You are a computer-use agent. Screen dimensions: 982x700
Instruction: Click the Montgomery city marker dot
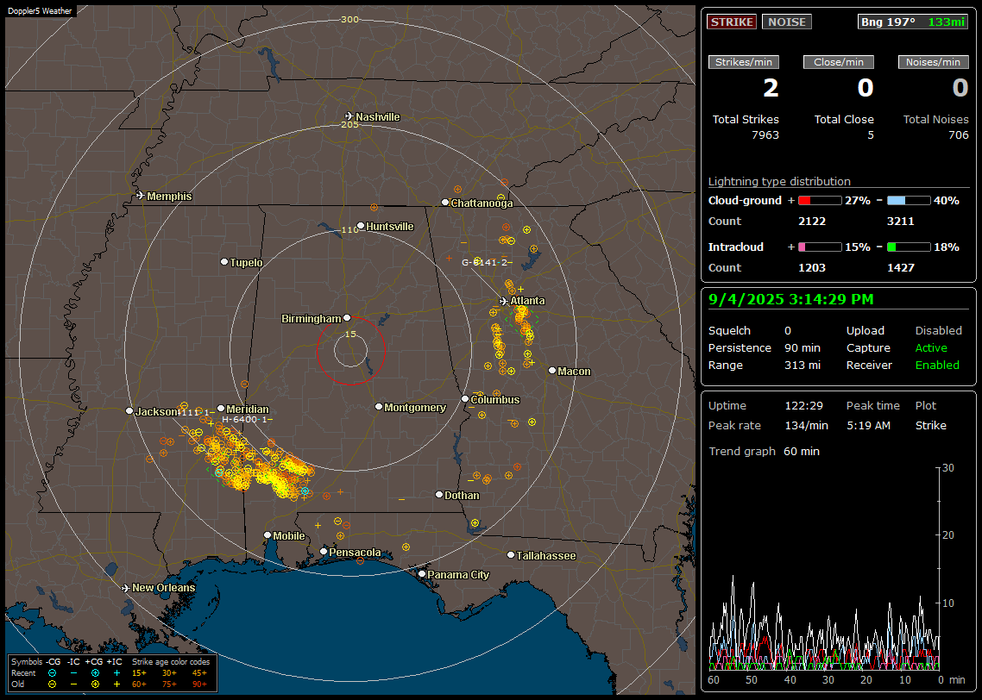379,407
